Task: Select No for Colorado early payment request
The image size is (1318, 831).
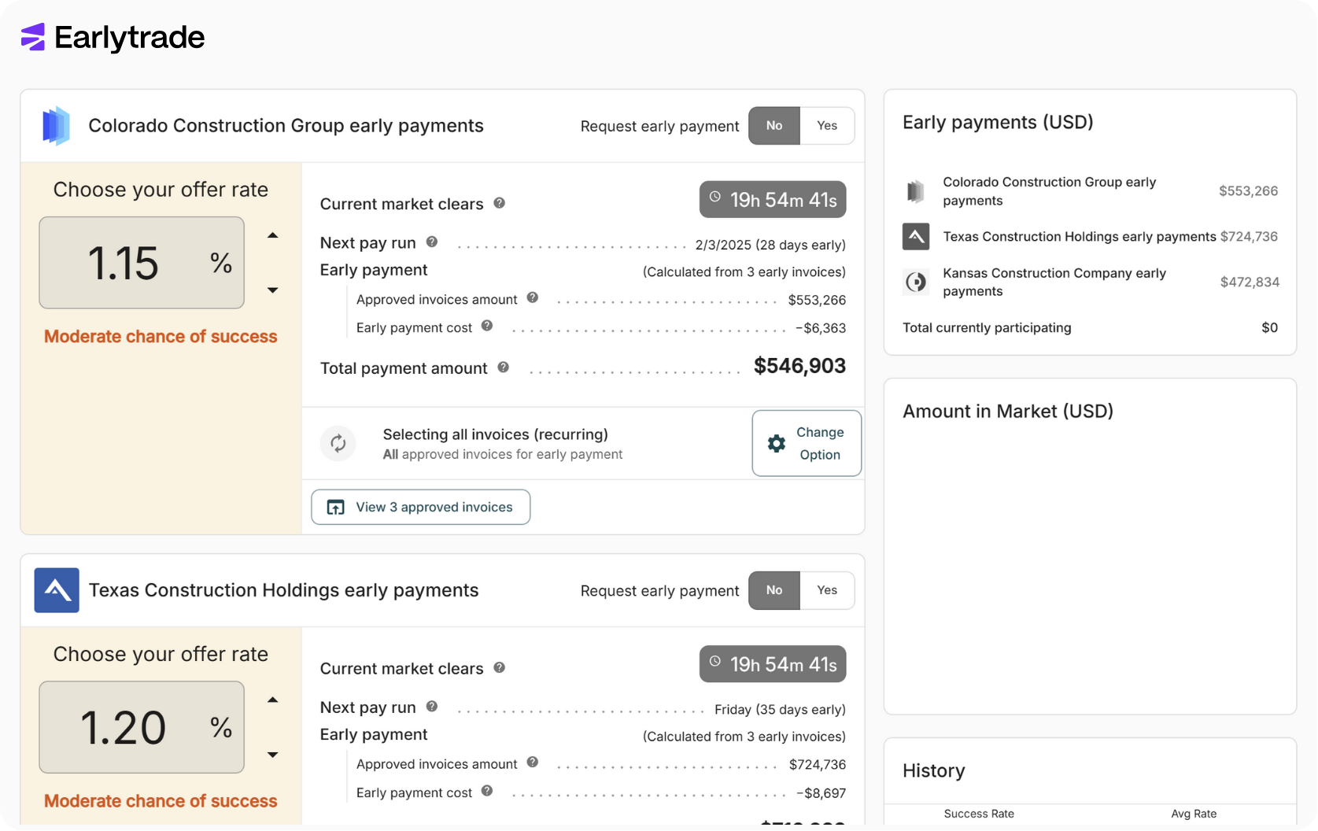Action: tap(774, 126)
